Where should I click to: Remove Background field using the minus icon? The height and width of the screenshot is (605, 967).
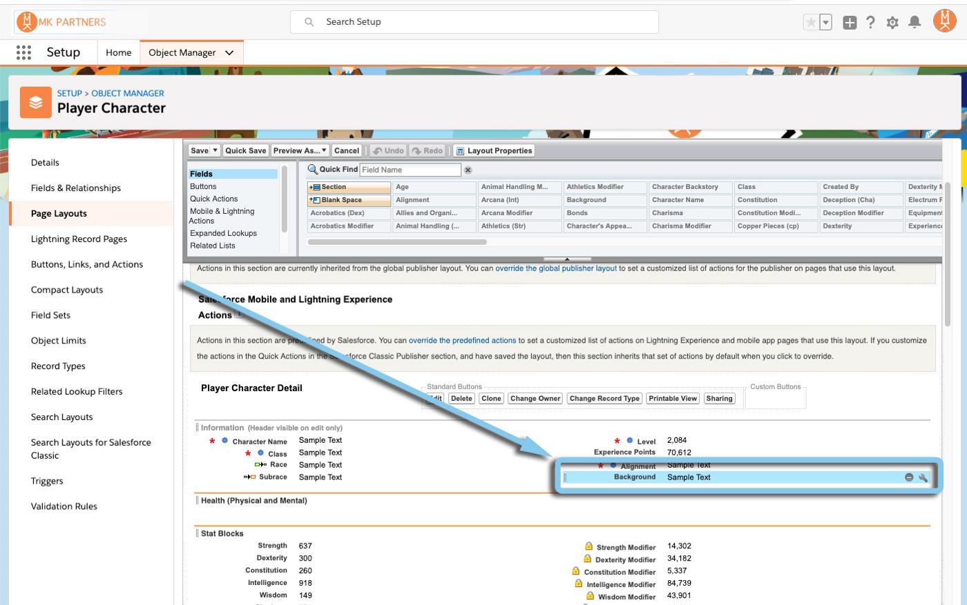pyautogui.click(x=909, y=477)
